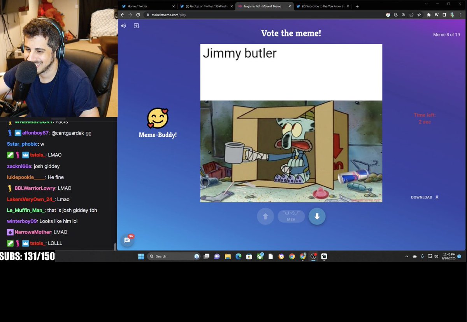The width and height of the screenshot is (467, 322).
Task: Bookmark this page with the star
Action: [x=419, y=15]
